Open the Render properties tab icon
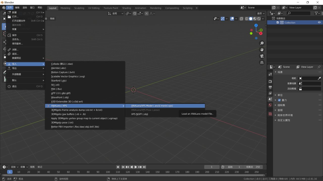 pos(270,81)
